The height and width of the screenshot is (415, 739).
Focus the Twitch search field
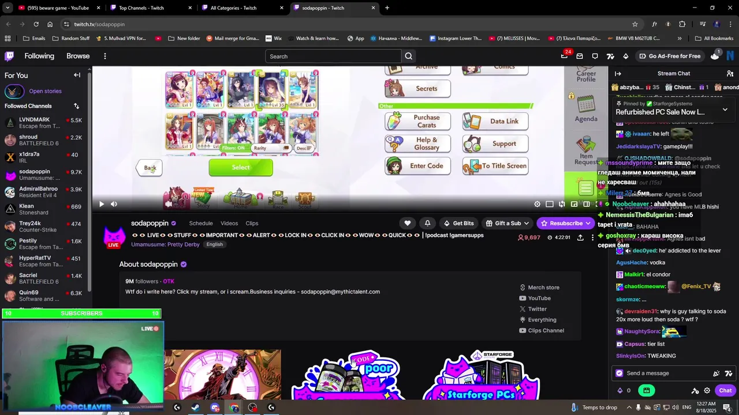tap(333, 56)
